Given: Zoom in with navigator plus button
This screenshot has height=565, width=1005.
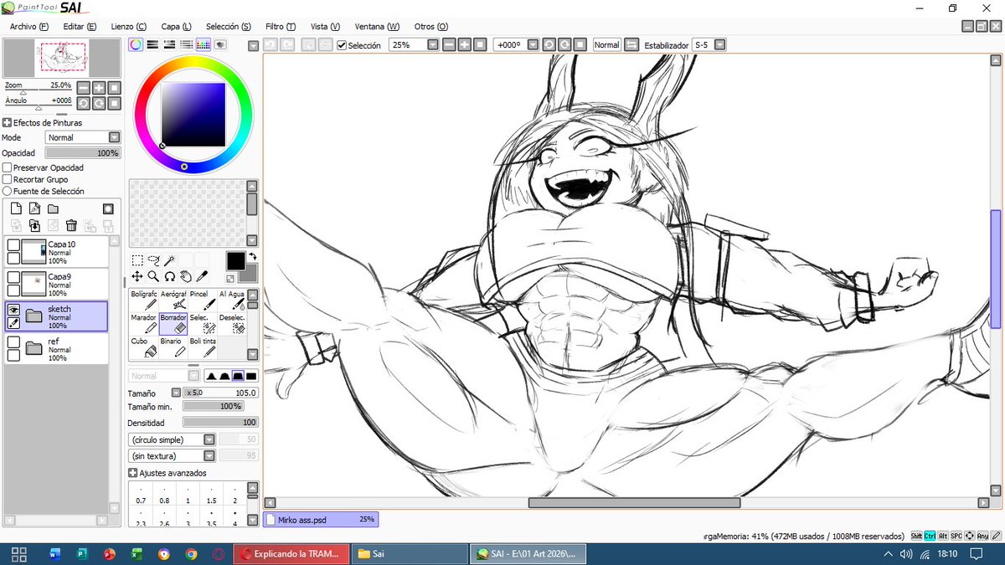Looking at the screenshot, I should point(98,87).
